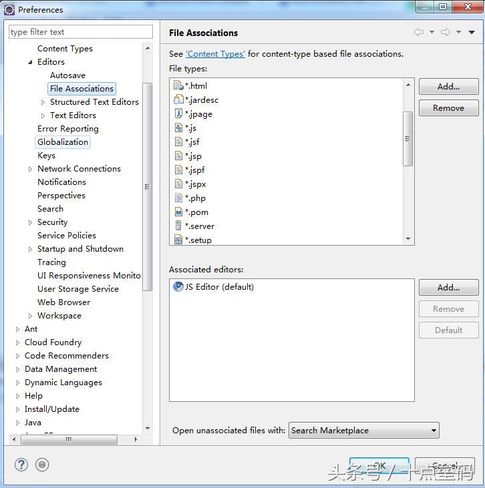Go forward with the right arrow icon
Screen dimensions: 485x488
(x=446, y=32)
